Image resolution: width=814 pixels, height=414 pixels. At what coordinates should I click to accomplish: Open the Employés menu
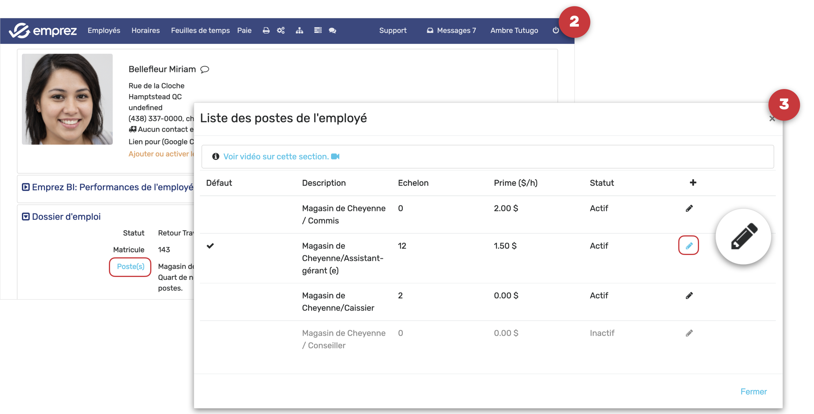[x=104, y=30]
